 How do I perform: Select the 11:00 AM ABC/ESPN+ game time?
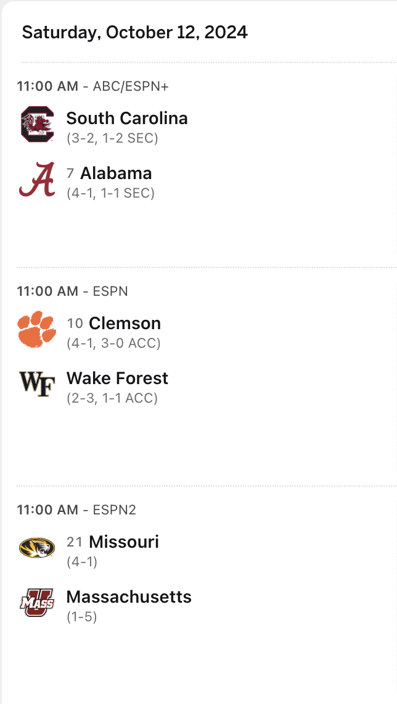coord(92,86)
